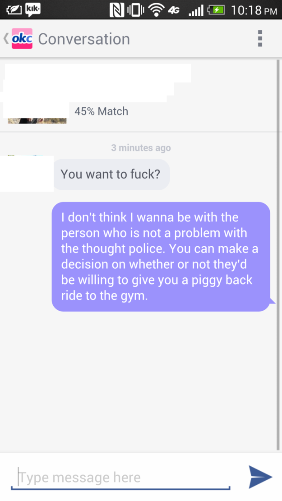Focus the 'Type message here' input field
Screen dimensions: 282x501
pos(120,478)
